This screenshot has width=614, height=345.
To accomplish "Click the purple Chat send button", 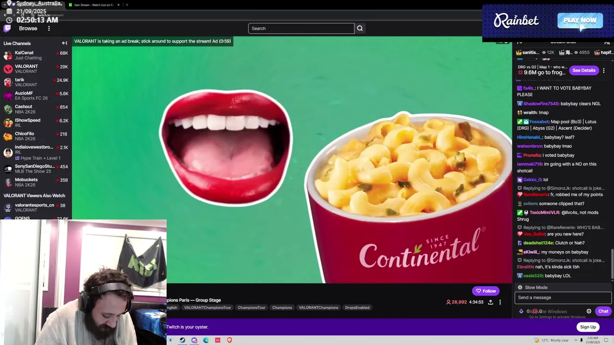I will pyautogui.click(x=603, y=311).
